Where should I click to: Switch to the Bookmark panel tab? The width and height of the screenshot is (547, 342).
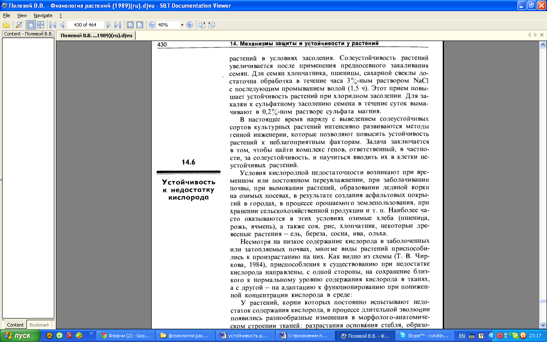coord(40,325)
